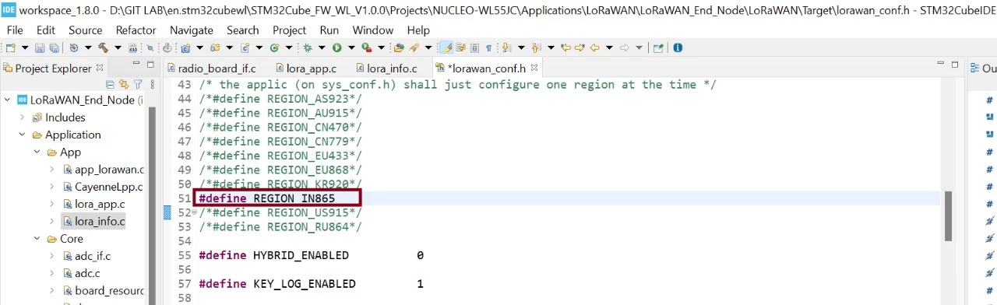Toggle Link with Editor in Project Explorer
The height and width of the screenshot is (305, 997).
124,84
